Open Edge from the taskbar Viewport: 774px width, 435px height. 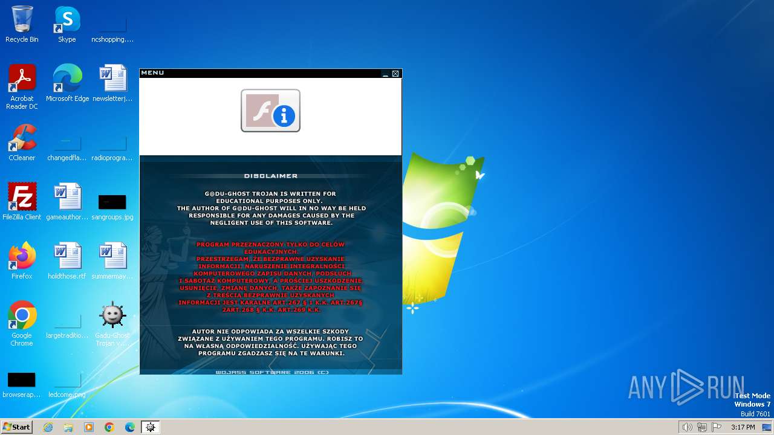point(130,427)
